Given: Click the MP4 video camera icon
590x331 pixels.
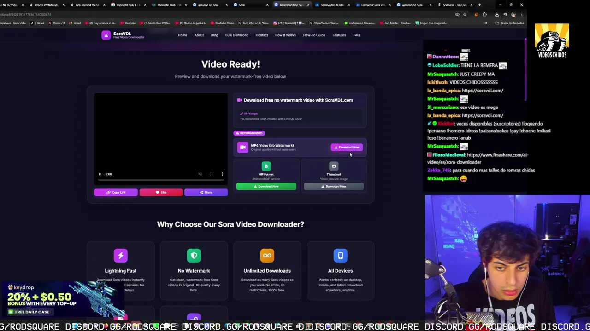Looking at the screenshot, I should click(x=242, y=147).
